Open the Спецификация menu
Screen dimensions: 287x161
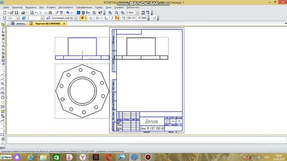click(84, 8)
